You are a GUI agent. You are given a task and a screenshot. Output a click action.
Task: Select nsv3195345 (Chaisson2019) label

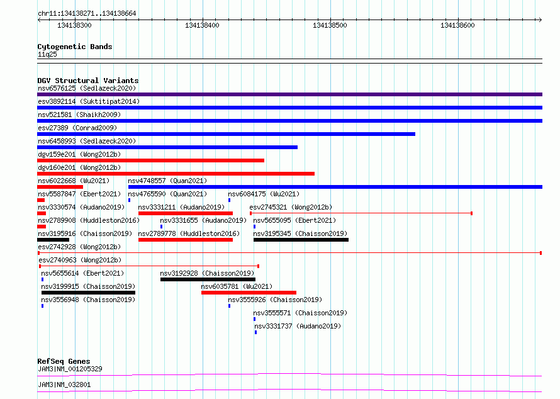300,233
